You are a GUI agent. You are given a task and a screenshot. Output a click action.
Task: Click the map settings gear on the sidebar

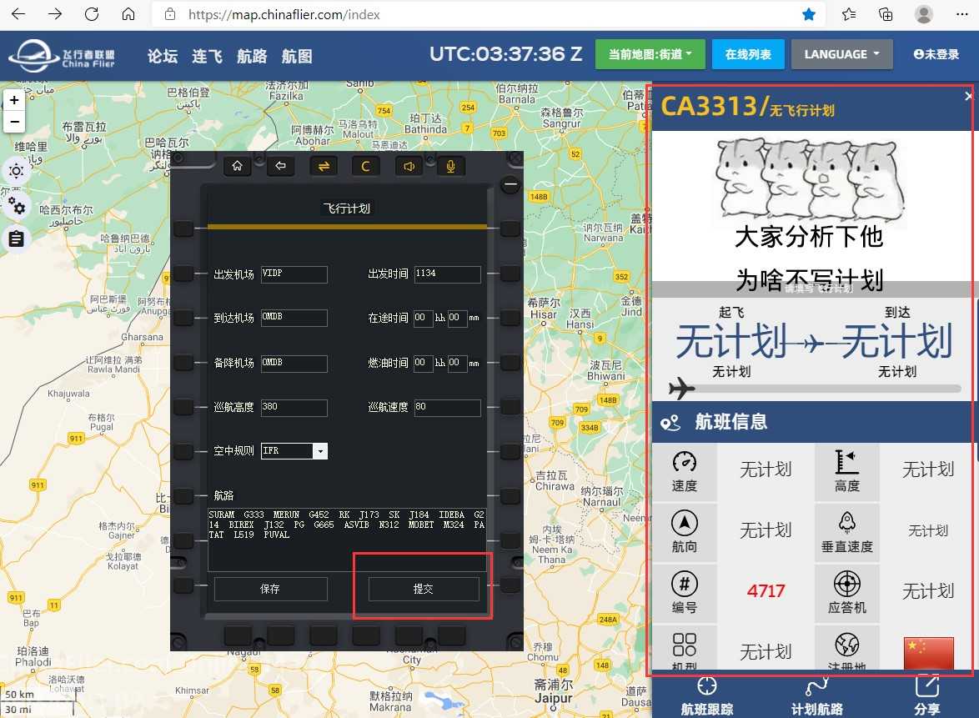pos(17,206)
